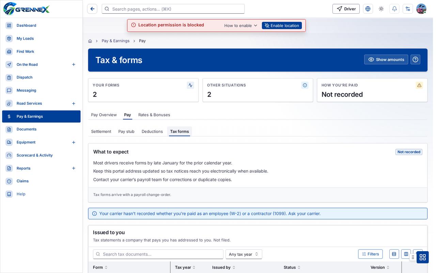
Task: Expand the On the Road submenu
Action: point(74,64)
